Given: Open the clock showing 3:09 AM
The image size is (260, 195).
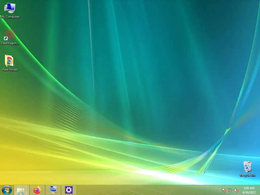Looking at the screenshot, I should coord(249,188).
